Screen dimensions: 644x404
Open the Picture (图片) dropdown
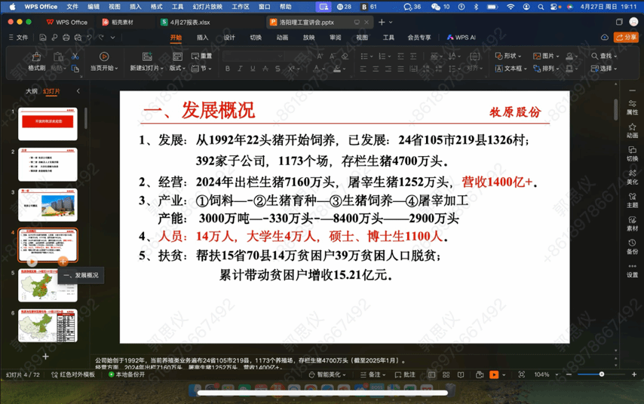[x=547, y=56]
